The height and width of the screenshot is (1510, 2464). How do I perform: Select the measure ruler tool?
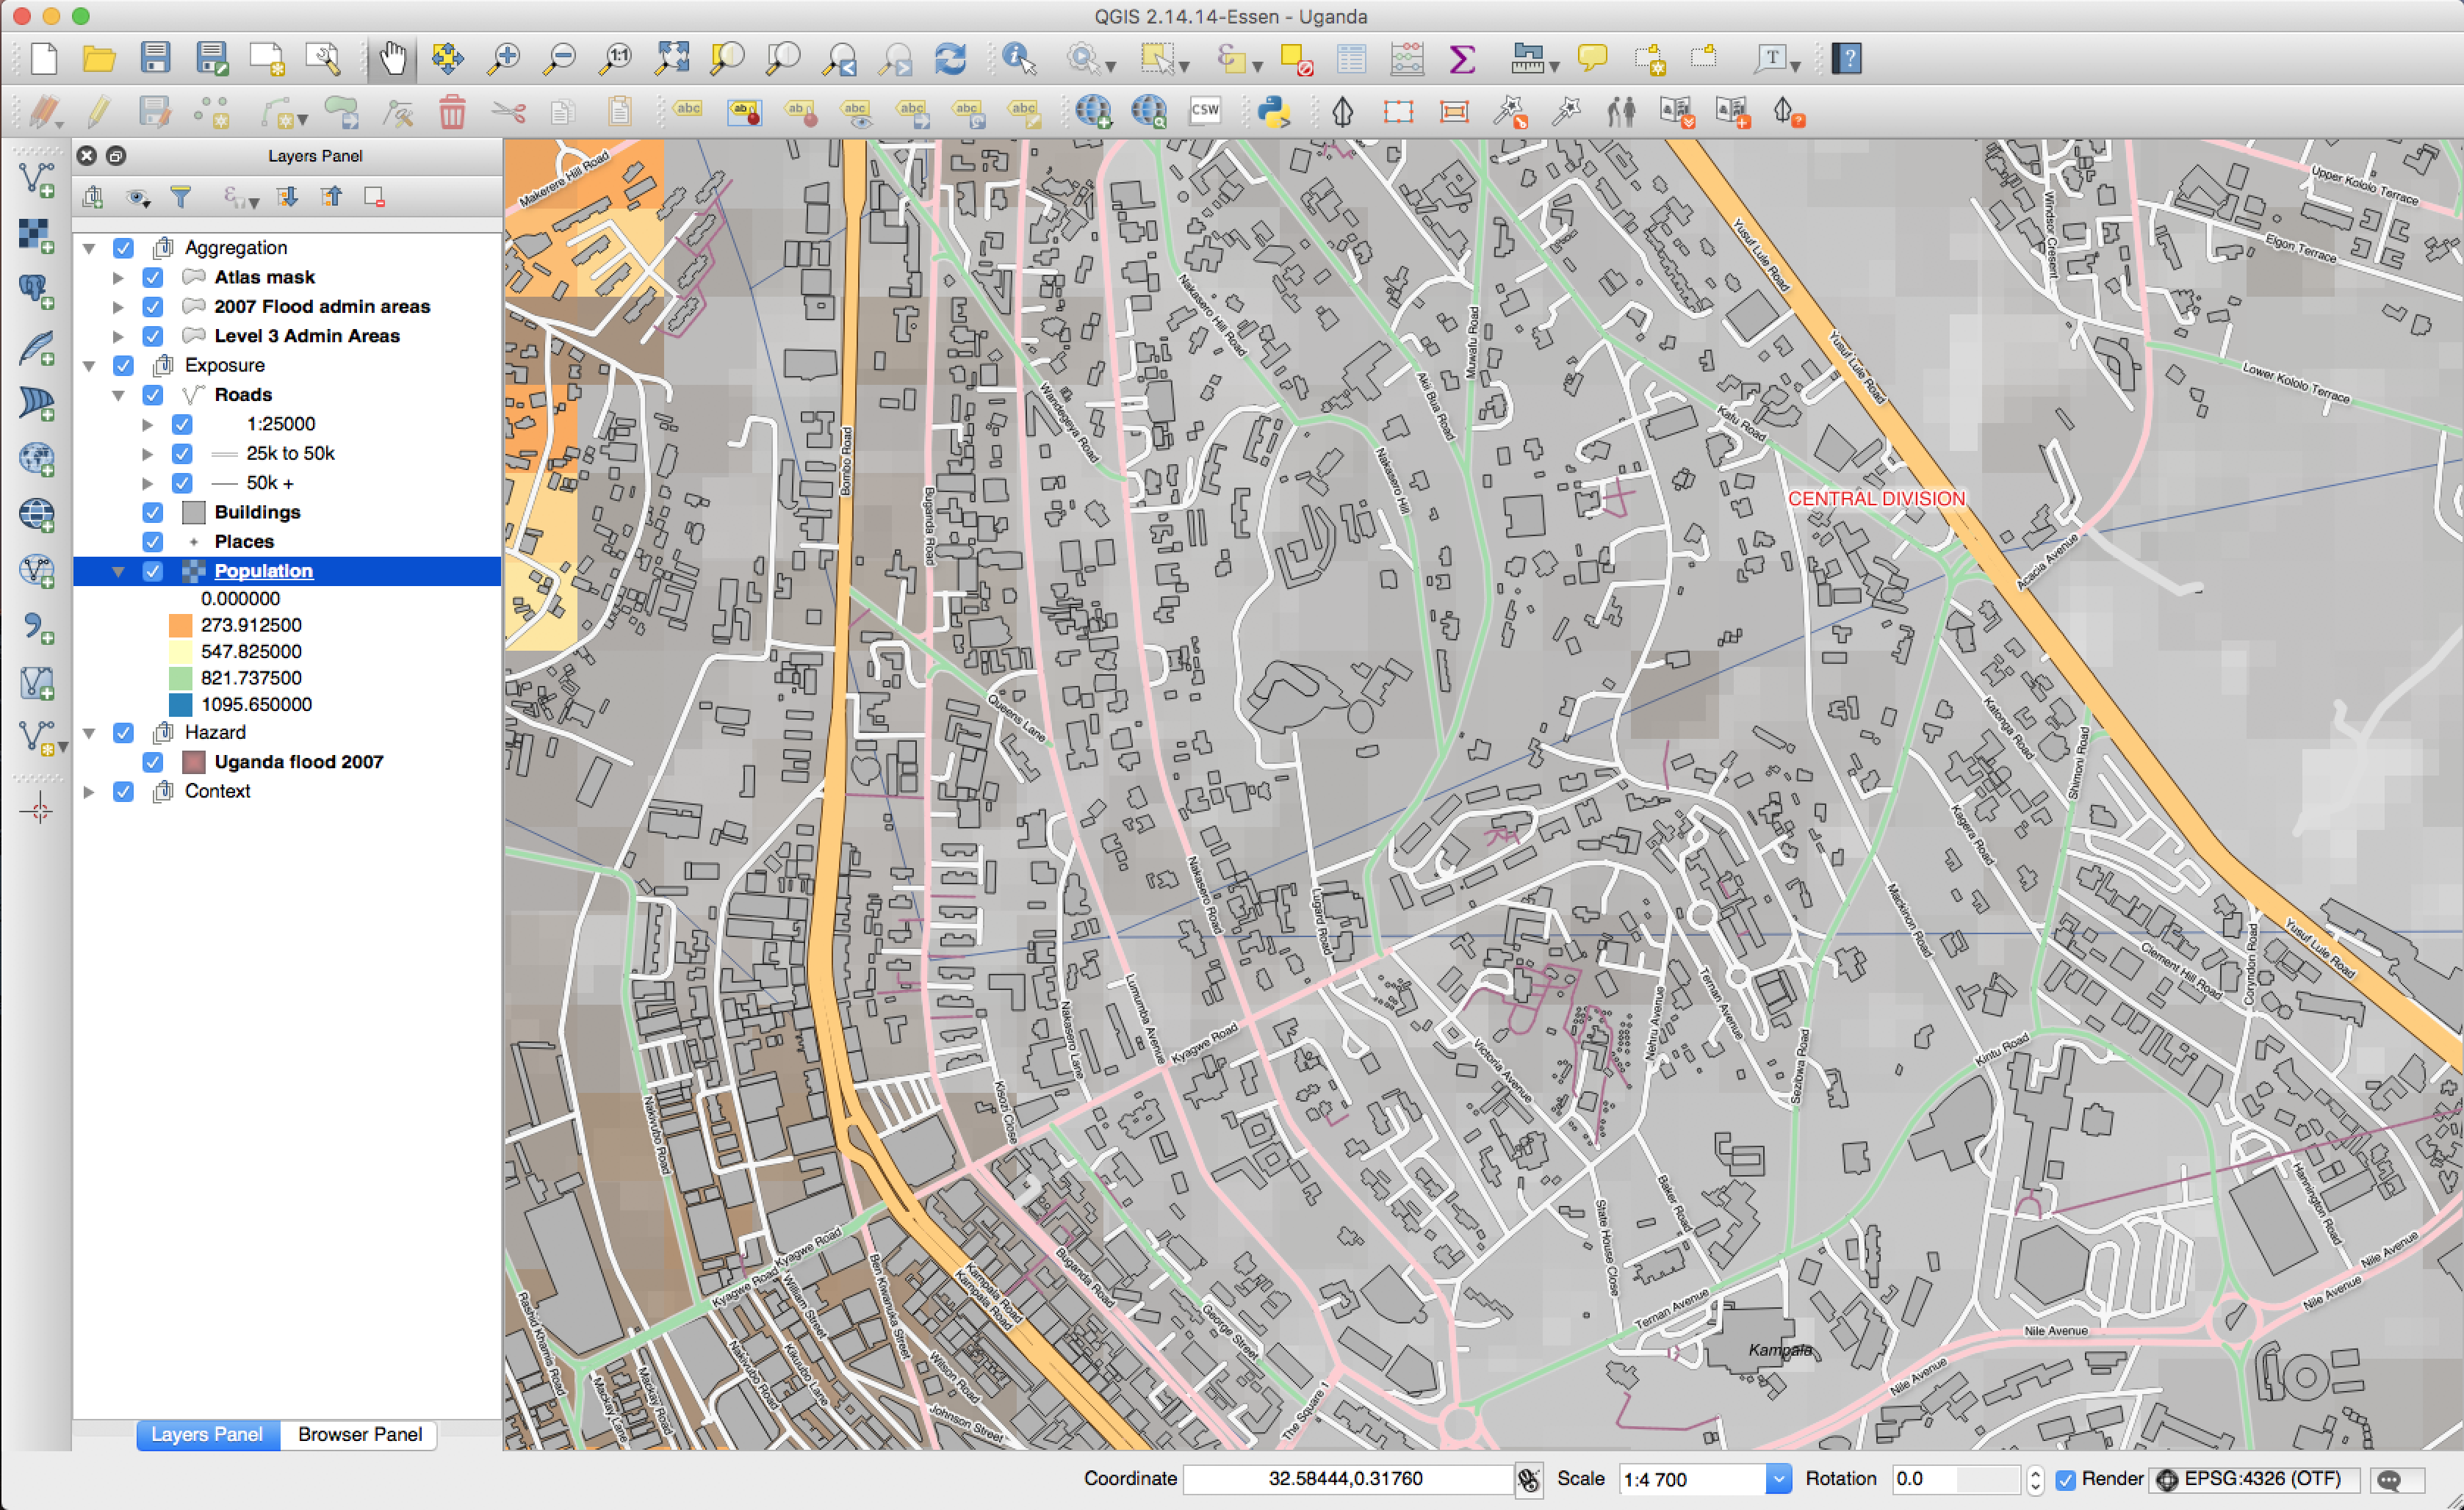tap(1527, 59)
